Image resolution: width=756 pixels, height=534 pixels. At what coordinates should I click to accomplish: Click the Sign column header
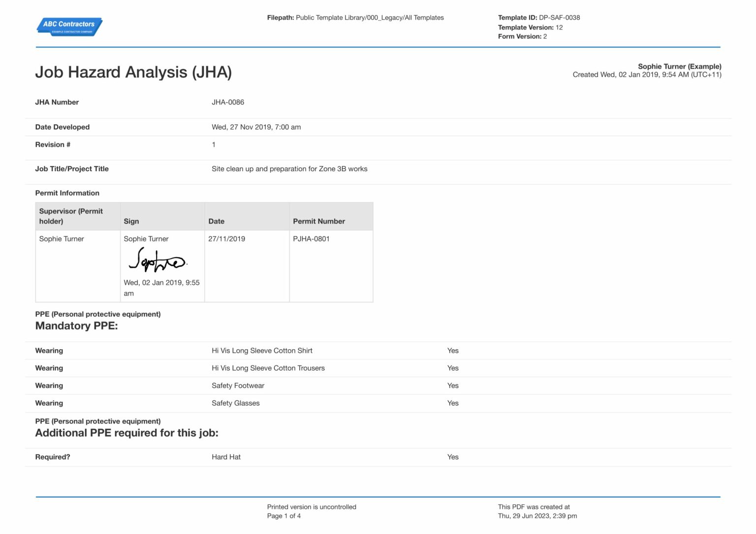[x=131, y=221]
